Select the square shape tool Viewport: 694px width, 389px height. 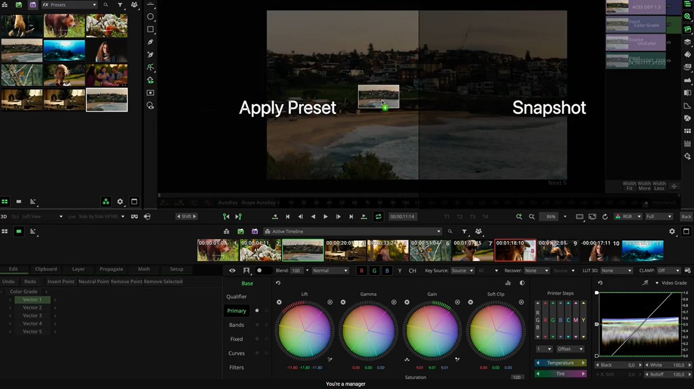(150, 29)
